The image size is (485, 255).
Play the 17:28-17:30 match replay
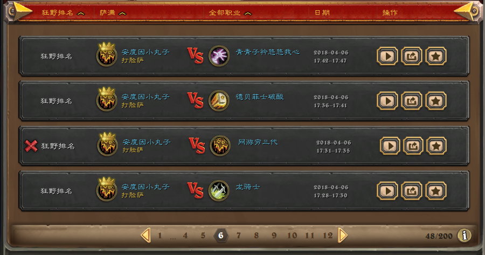(387, 191)
